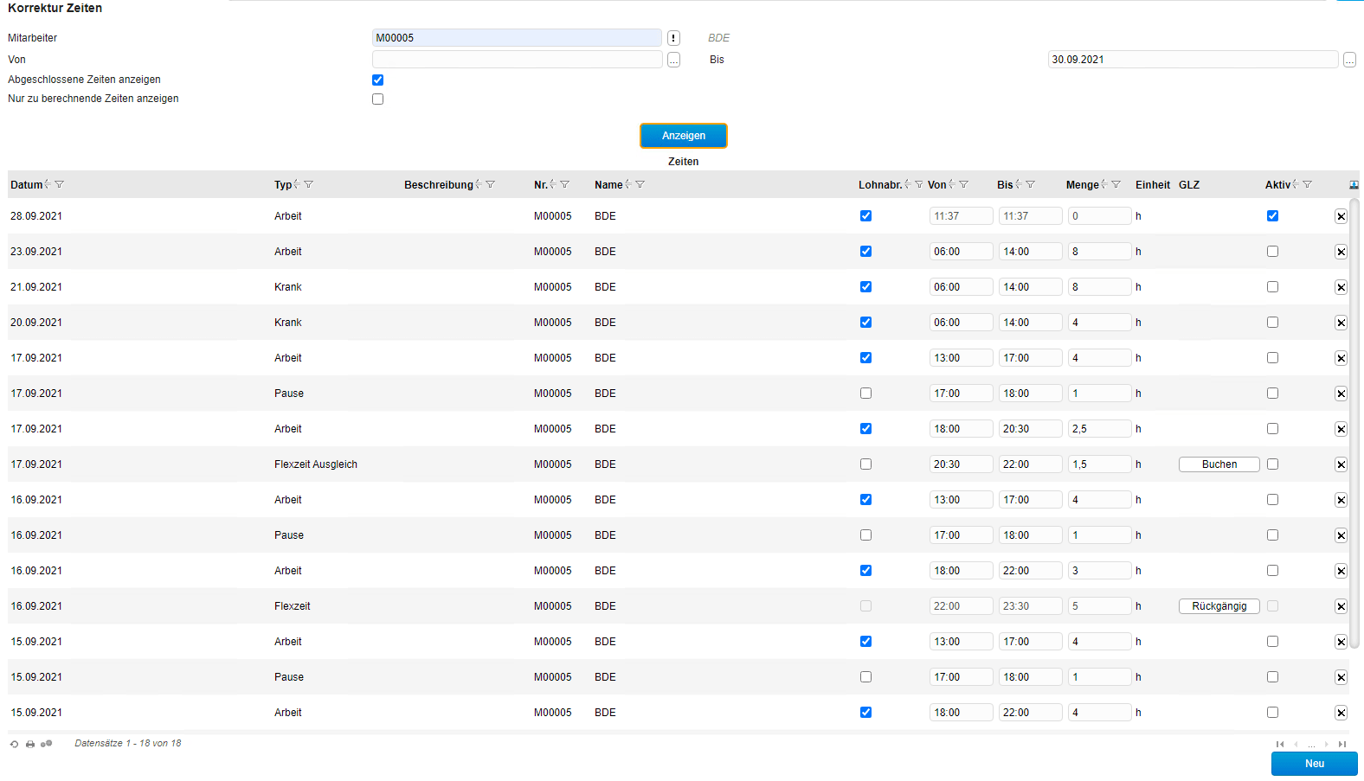Click the exclamation button next to Mitarbeiter
Image resolution: width=1364 pixels, height=781 pixels.
pyautogui.click(x=673, y=38)
